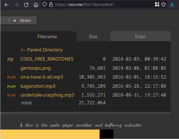
Task: Download COOL_FREE_RINGTONES folder as zip
Action: 10,59
